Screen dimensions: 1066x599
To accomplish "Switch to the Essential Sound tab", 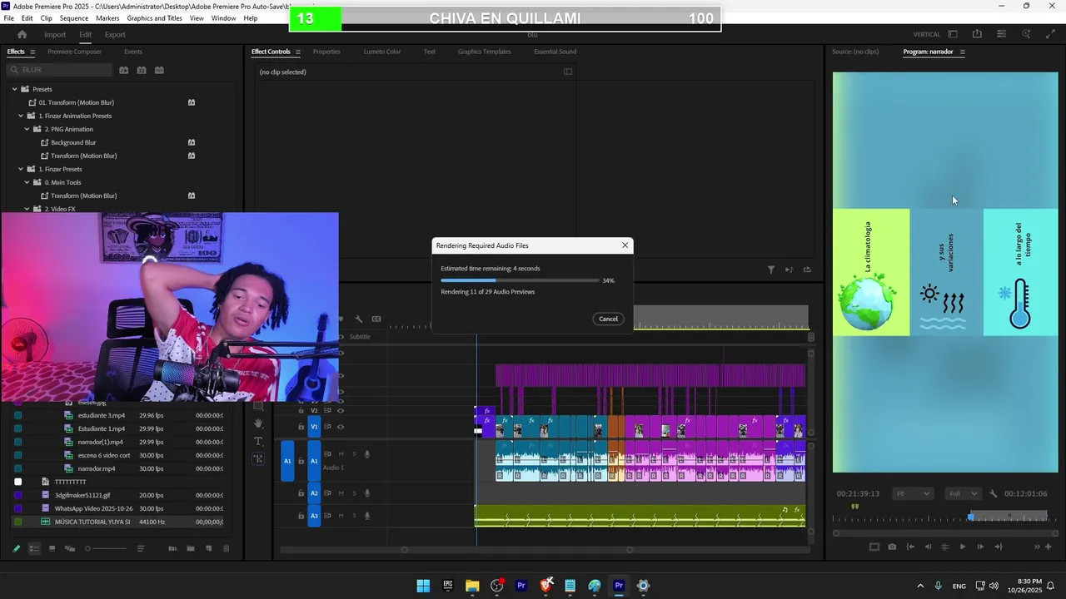I will (555, 52).
